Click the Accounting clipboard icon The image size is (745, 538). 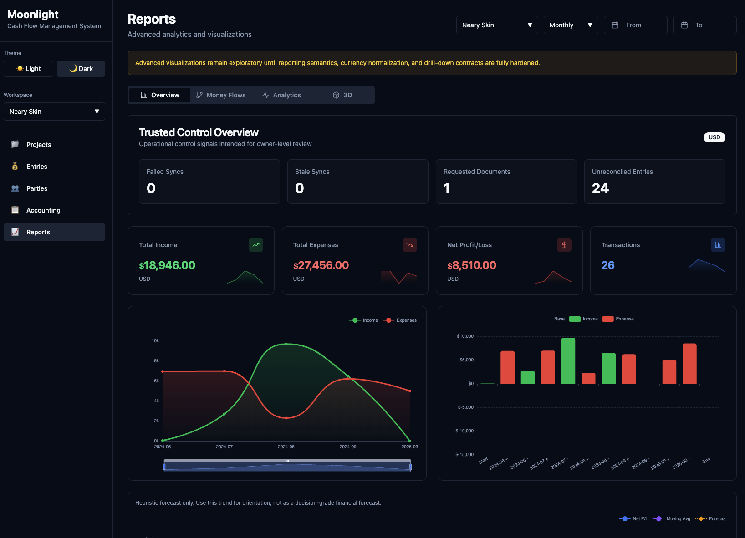coord(15,210)
